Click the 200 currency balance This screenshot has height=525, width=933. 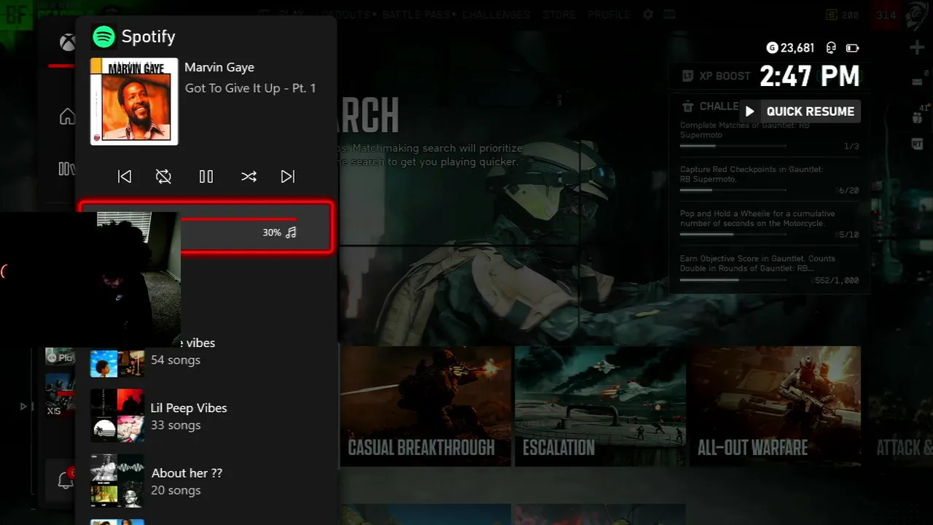tap(843, 15)
